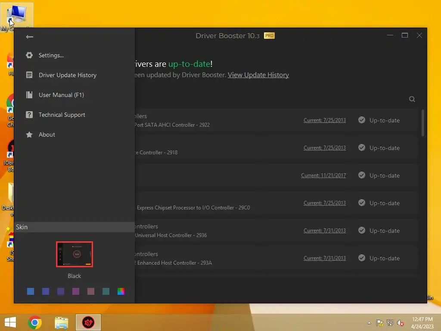Click the Technical Support question mark icon

tap(29, 115)
